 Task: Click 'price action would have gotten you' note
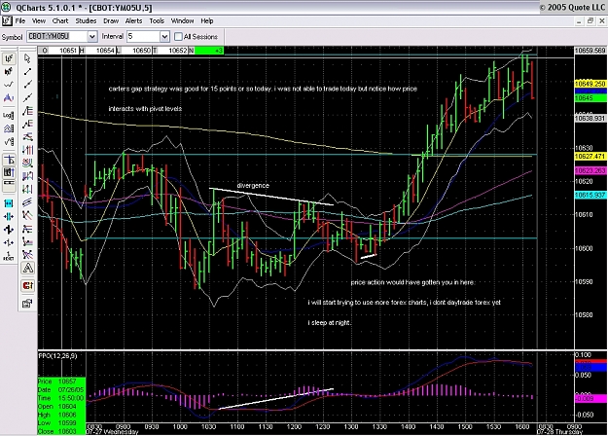point(412,282)
